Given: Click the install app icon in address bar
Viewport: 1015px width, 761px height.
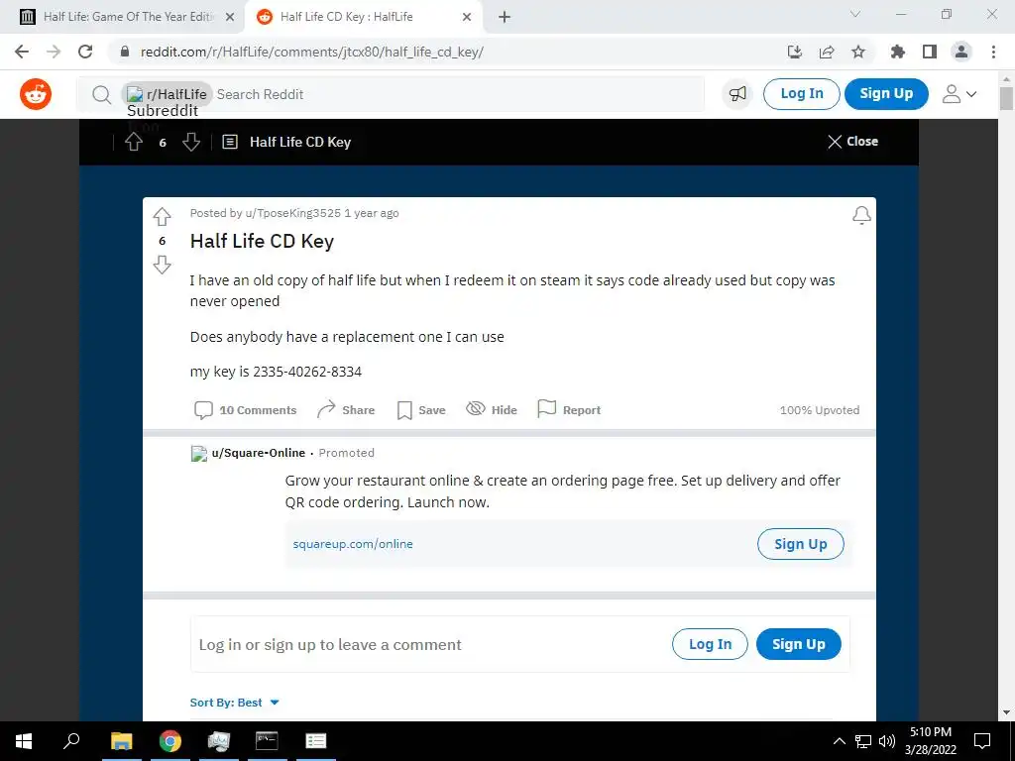Looking at the screenshot, I should click(795, 52).
